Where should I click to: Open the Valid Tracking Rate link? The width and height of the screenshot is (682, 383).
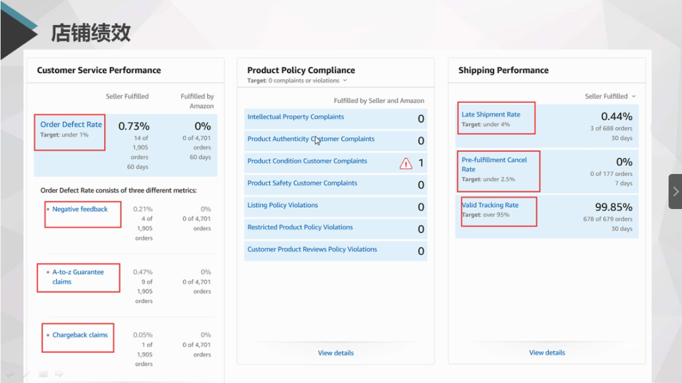(490, 205)
